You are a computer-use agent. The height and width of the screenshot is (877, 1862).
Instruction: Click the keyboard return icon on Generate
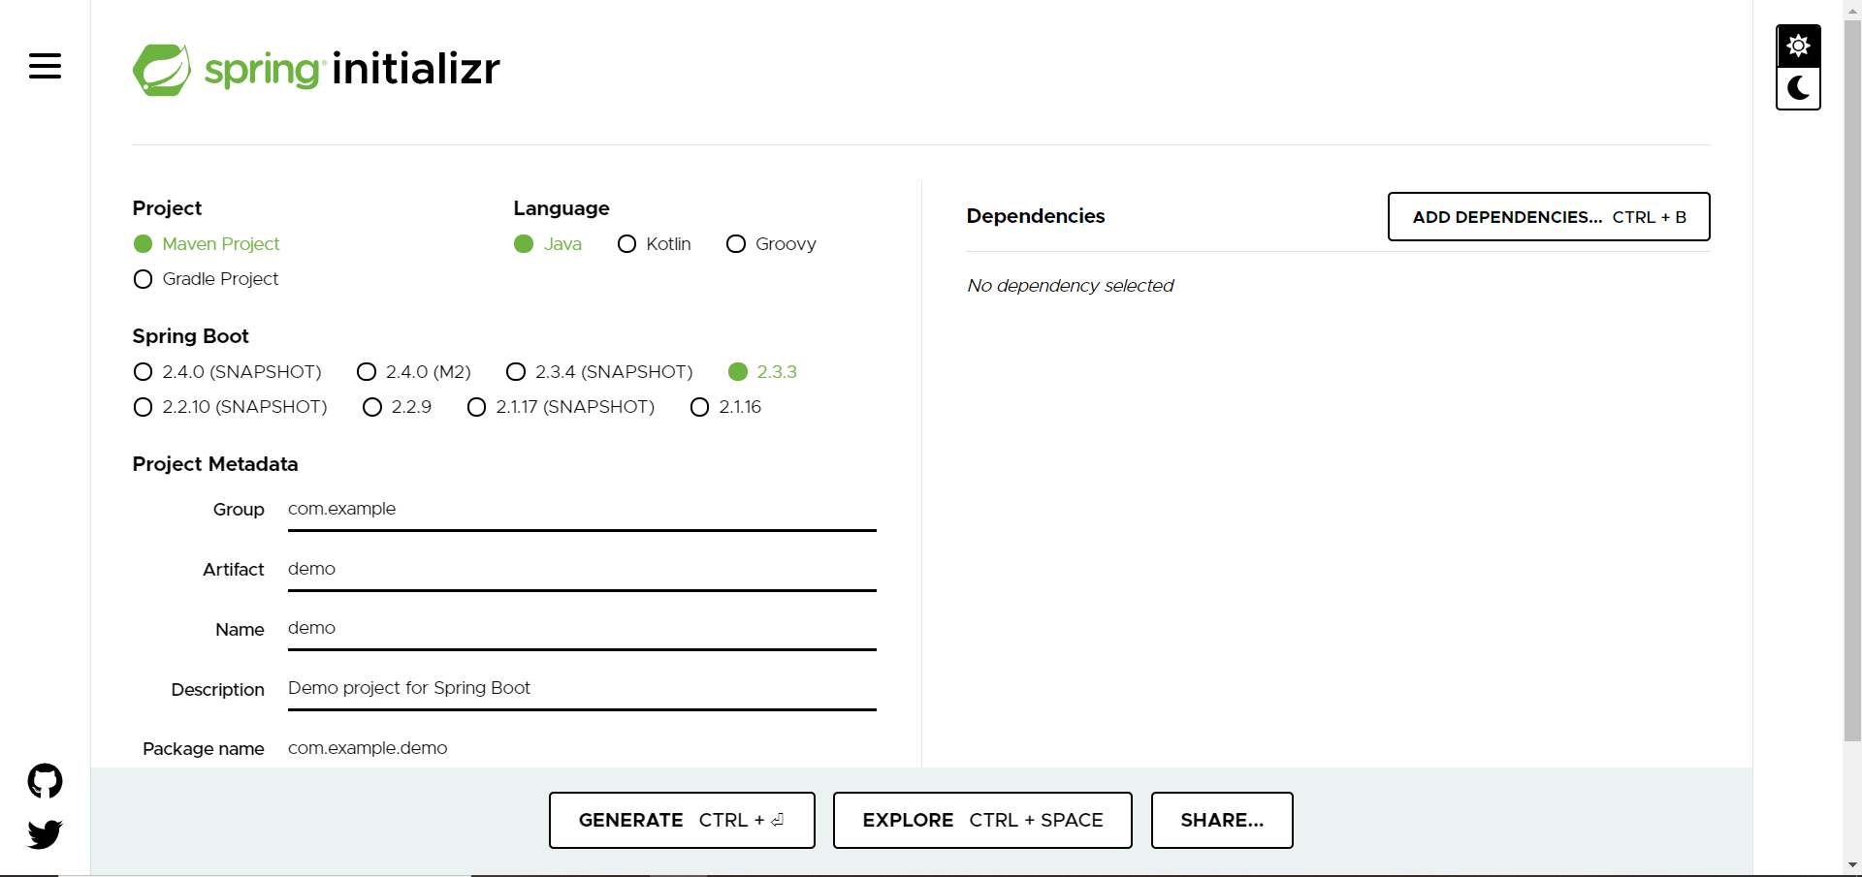pos(778,820)
